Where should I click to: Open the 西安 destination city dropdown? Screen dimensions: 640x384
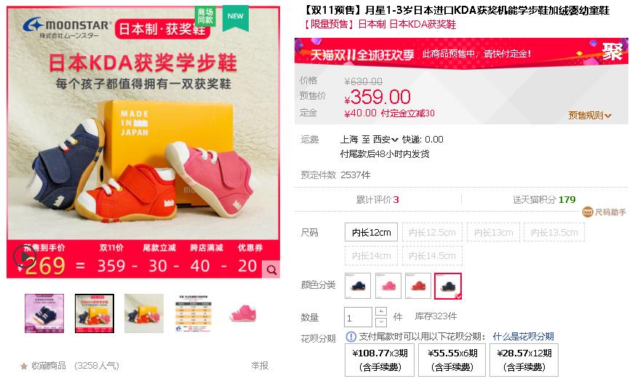(x=385, y=140)
